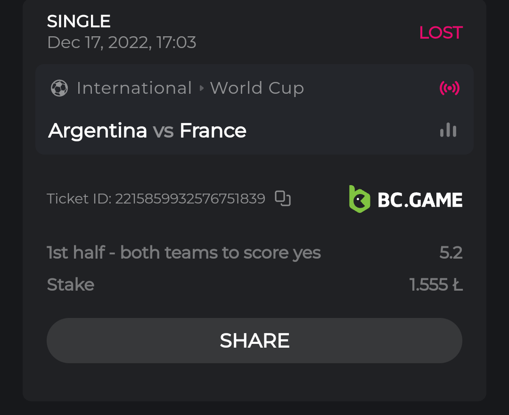
Task: Click the 1.555 stake amount
Action: [436, 285]
